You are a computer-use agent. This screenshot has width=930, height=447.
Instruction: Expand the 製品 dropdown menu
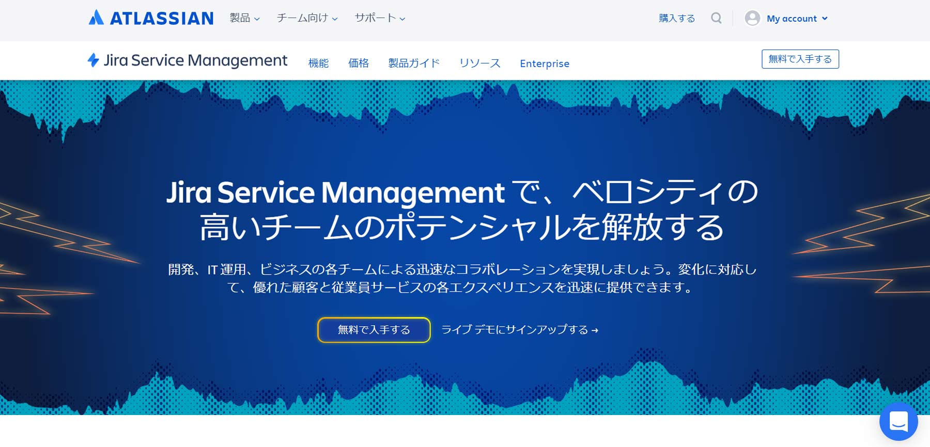pos(244,18)
